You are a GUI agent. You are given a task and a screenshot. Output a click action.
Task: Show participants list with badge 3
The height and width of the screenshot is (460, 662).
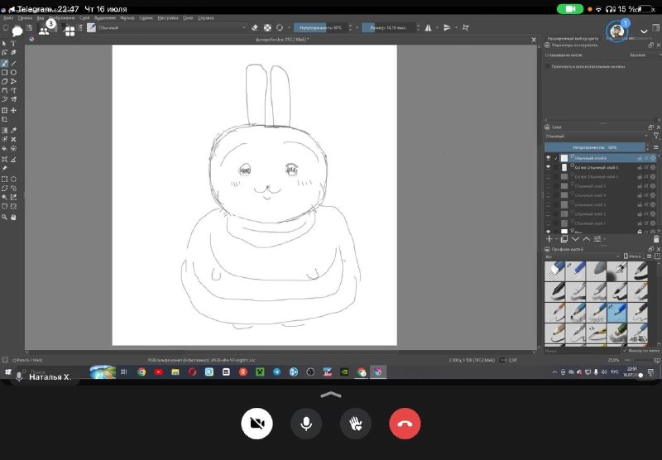44,31
